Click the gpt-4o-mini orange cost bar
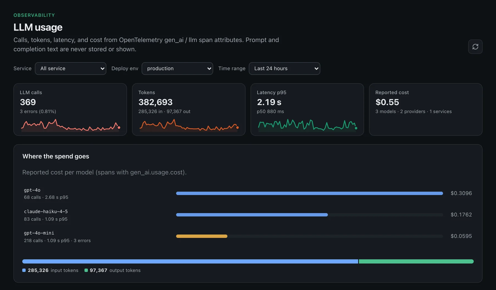 click(x=202, y=236)
